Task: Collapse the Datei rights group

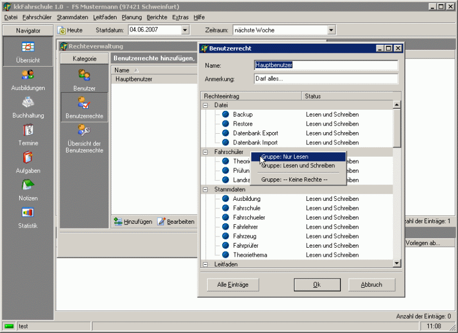Action: 206,105
